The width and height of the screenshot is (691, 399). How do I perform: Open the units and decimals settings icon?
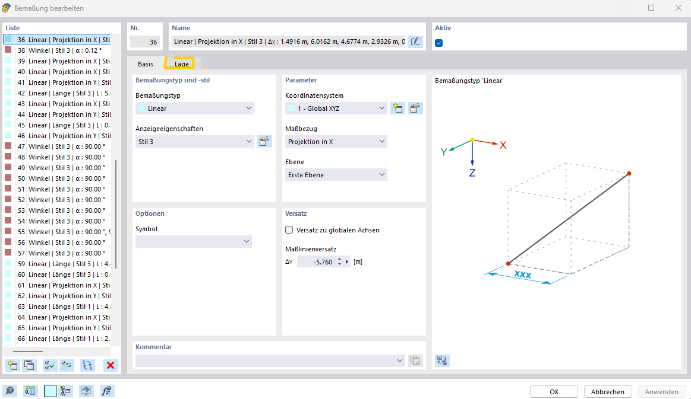coord(30,391)
